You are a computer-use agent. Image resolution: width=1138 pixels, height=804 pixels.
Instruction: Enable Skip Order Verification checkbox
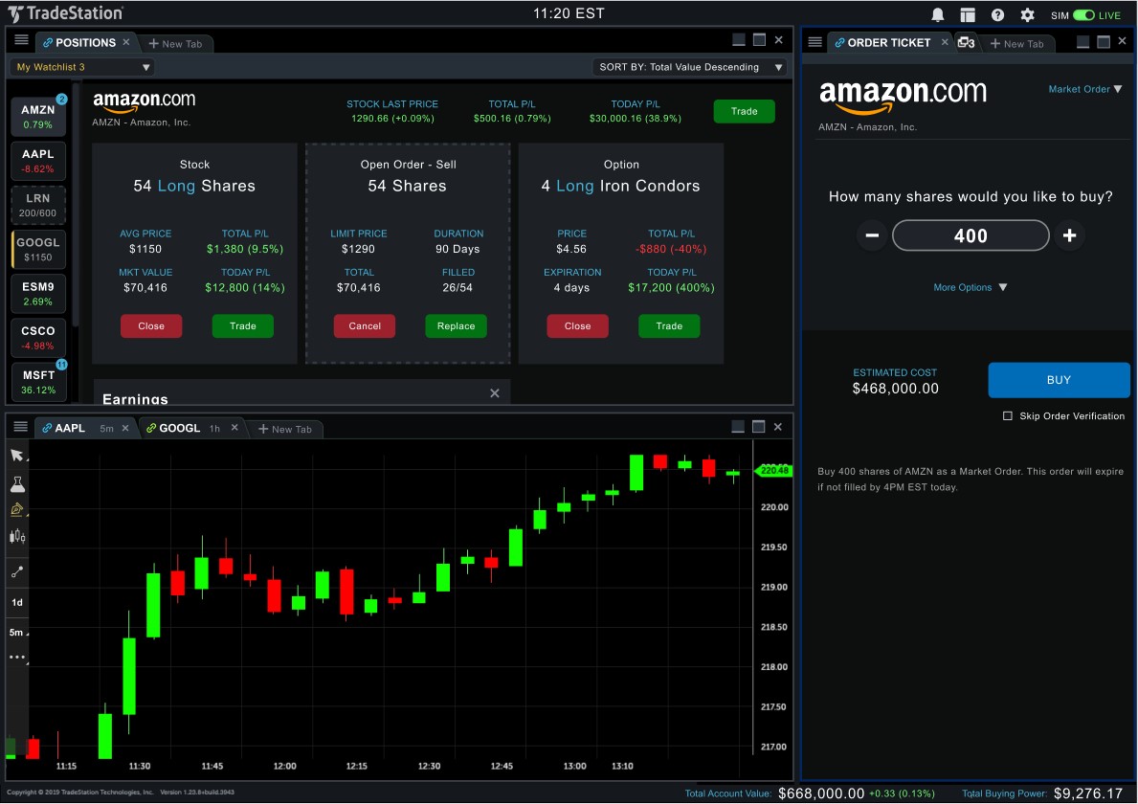(1007, 416)
